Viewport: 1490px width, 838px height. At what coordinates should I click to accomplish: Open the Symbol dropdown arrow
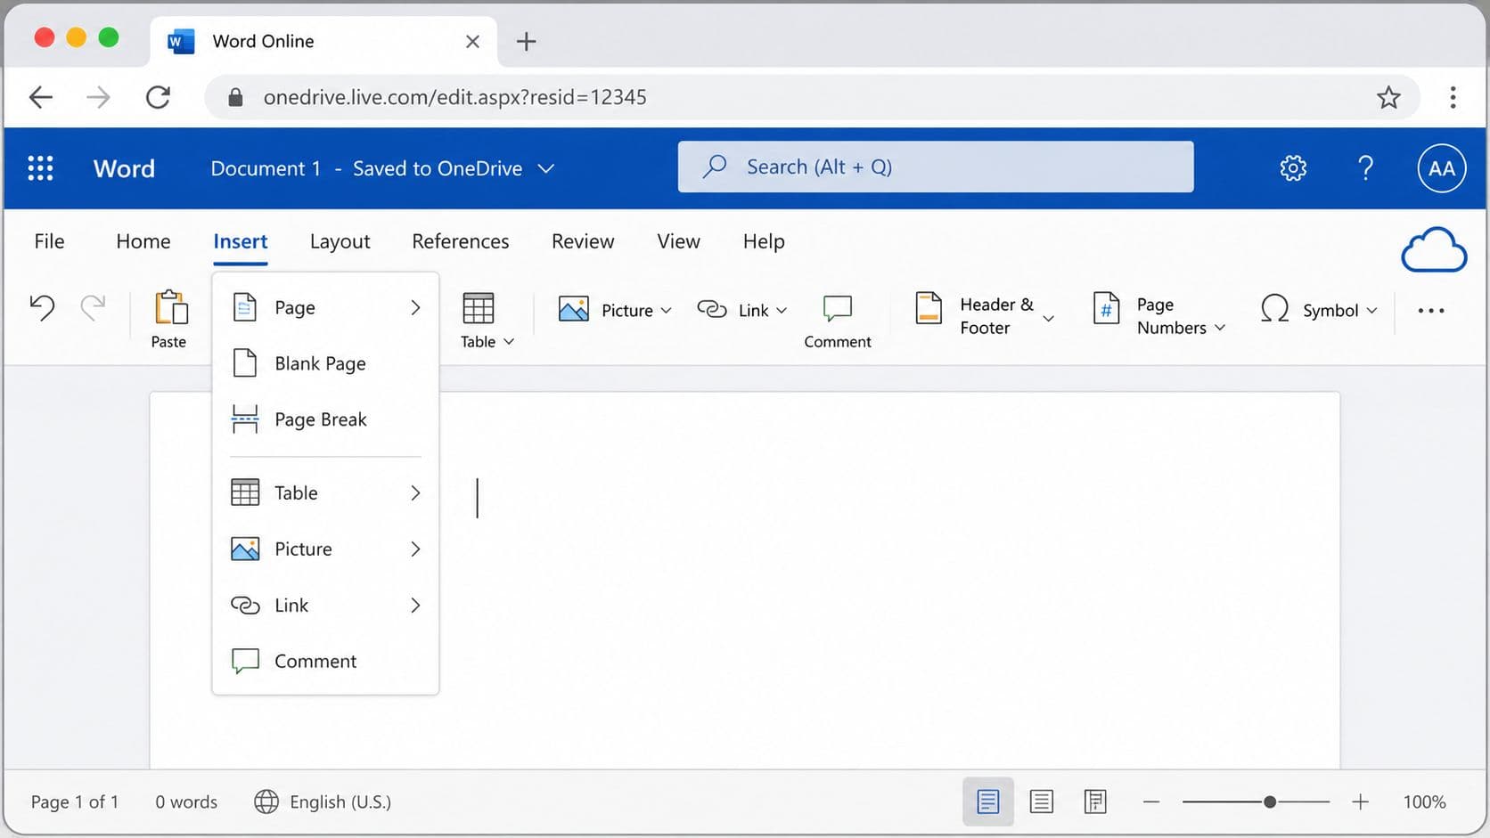1371,311
